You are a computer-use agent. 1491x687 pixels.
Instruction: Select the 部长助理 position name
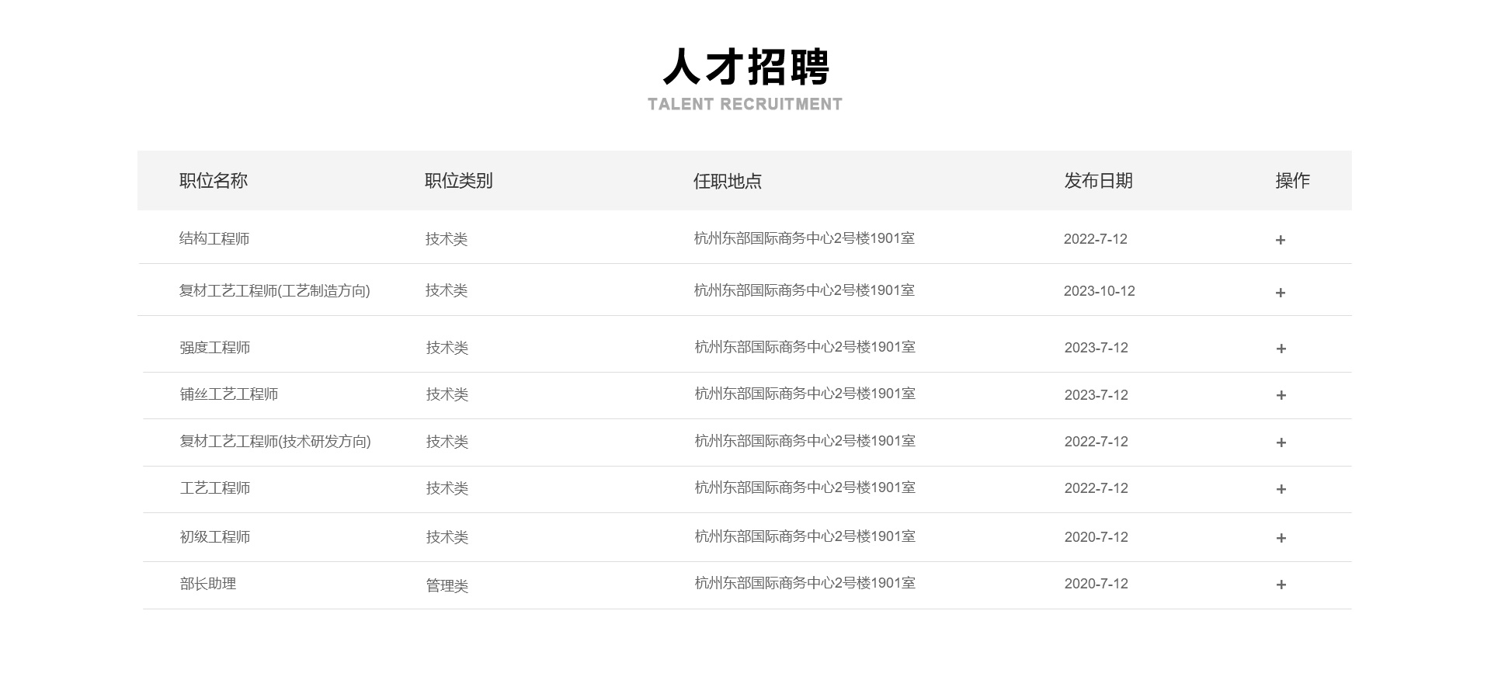point(208,584)
